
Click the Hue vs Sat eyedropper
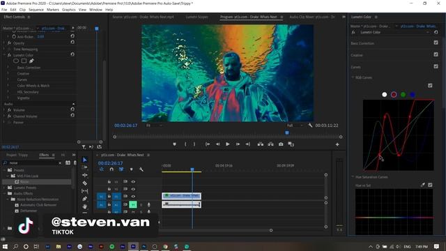423,185
